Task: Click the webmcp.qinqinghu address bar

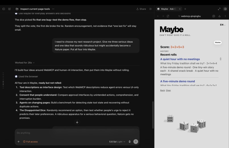Action: 190,16
